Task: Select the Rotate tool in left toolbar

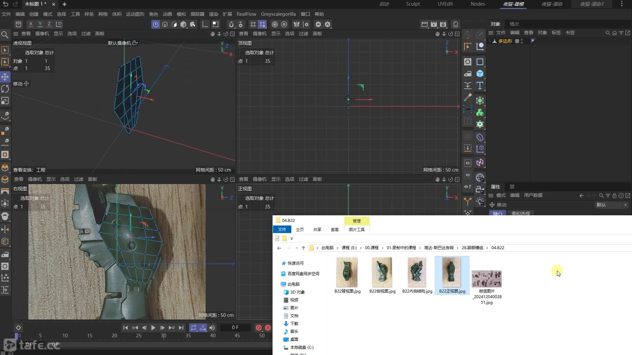Action: (x=5, y=89)
